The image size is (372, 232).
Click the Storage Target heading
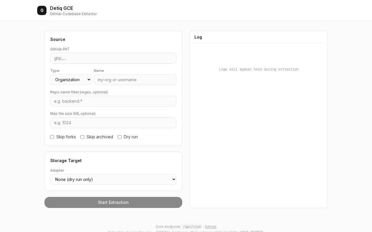66,161
